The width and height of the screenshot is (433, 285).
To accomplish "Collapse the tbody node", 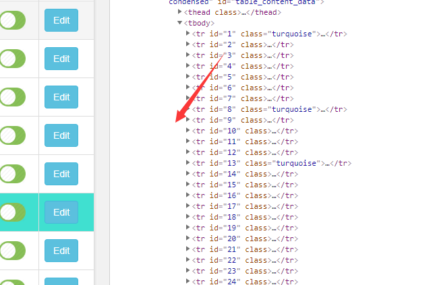I will pyautogui.click(x=179, y=22).
